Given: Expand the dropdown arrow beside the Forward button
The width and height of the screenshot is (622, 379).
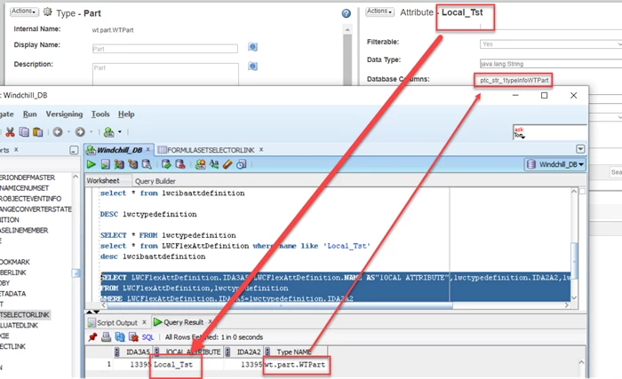Looking at the screenshot, I should click(x=91, y=132).
